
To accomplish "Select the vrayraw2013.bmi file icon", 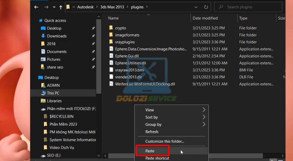I will 111,70.
